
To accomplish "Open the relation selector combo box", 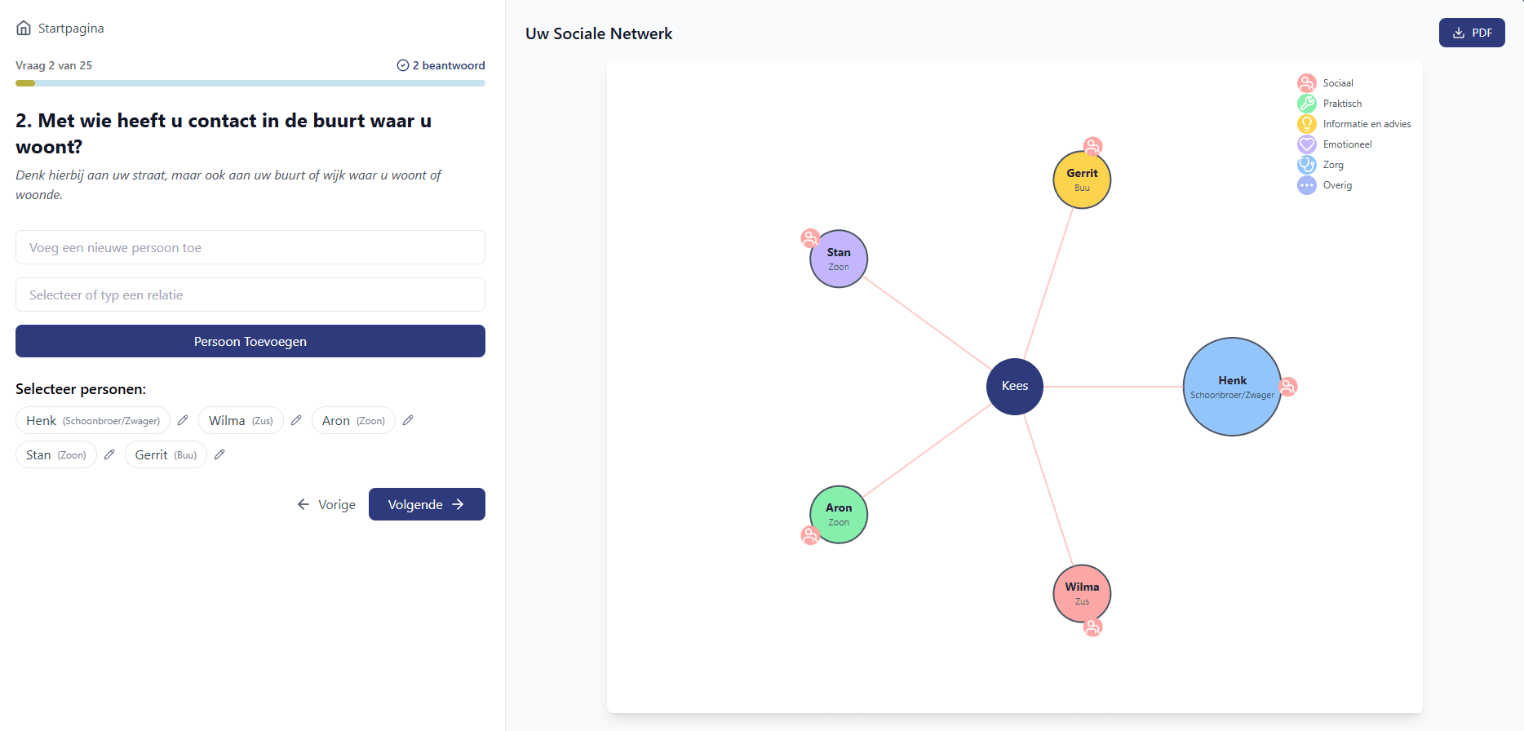I will (250, 295).
